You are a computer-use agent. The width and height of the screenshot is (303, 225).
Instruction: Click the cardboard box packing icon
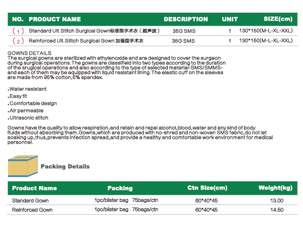click(23, 166)
